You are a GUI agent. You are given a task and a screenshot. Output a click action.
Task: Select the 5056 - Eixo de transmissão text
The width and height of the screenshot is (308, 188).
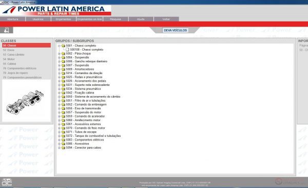point(83,108)
